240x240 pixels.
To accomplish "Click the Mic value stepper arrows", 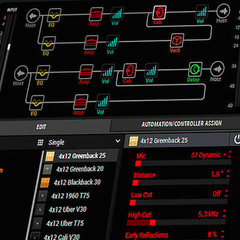I will (x=229, y=154).
